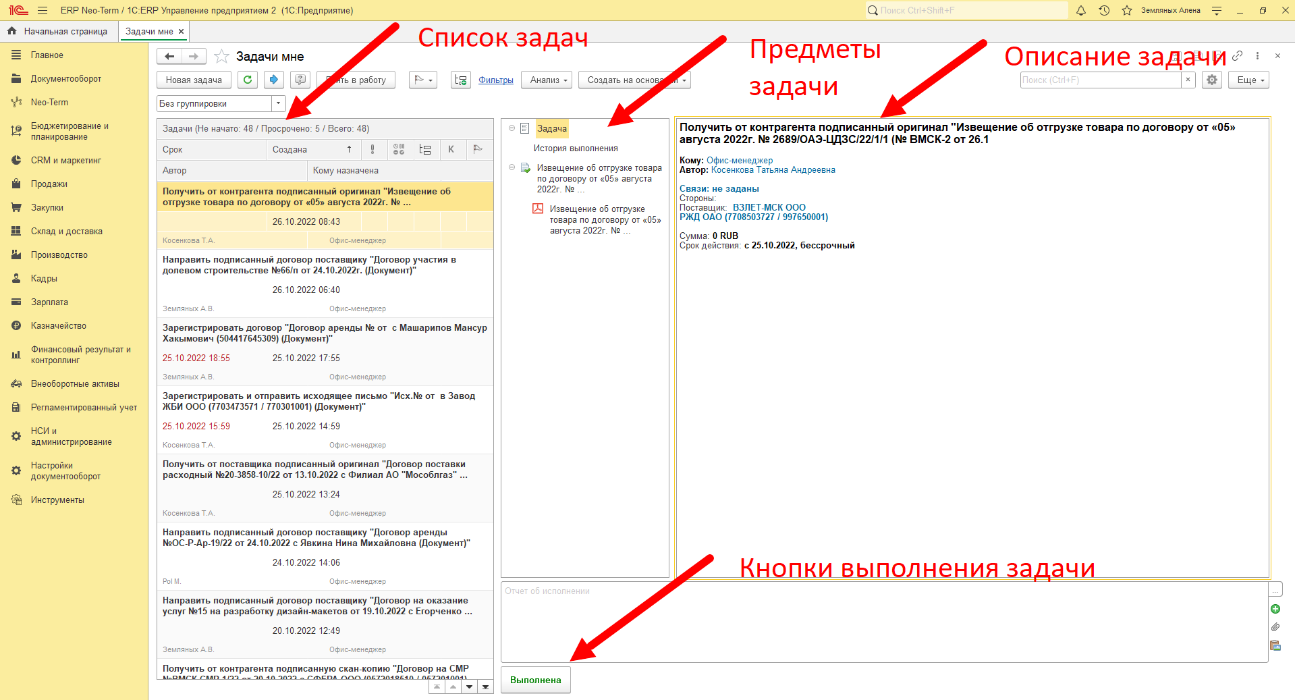
Task: Click the back arrow navigation button
Action: pos(169,56)
